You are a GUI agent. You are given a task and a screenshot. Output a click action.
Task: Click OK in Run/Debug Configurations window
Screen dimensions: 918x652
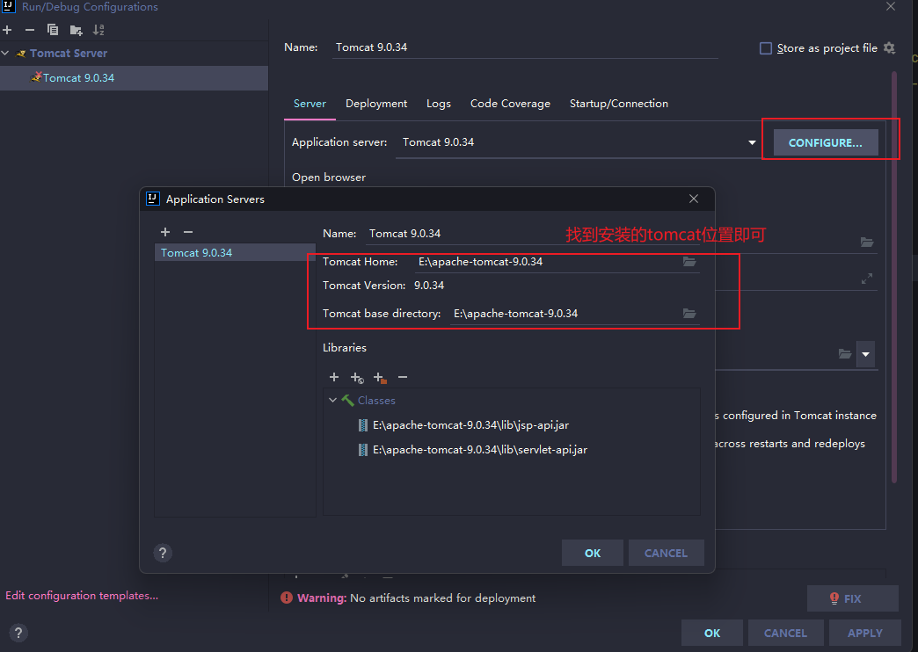tap(712, 633)
